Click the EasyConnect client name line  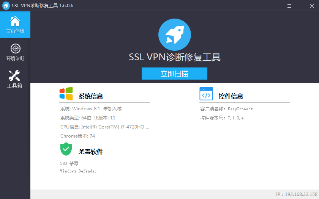[226, 109]
